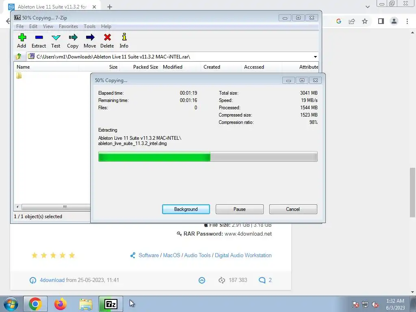The image size is (416, 312).
Task: Bookmark this page with the star icon
Action: click(365, 21)
